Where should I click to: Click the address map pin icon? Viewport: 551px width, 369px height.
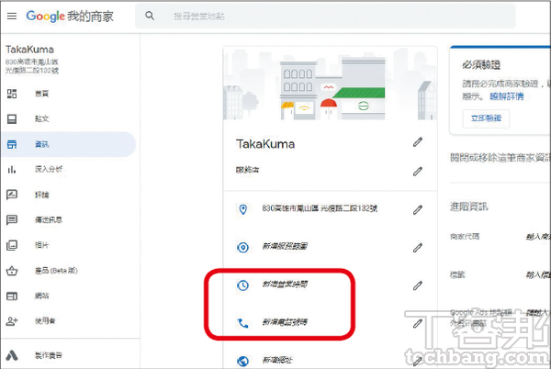pos(242,209)
